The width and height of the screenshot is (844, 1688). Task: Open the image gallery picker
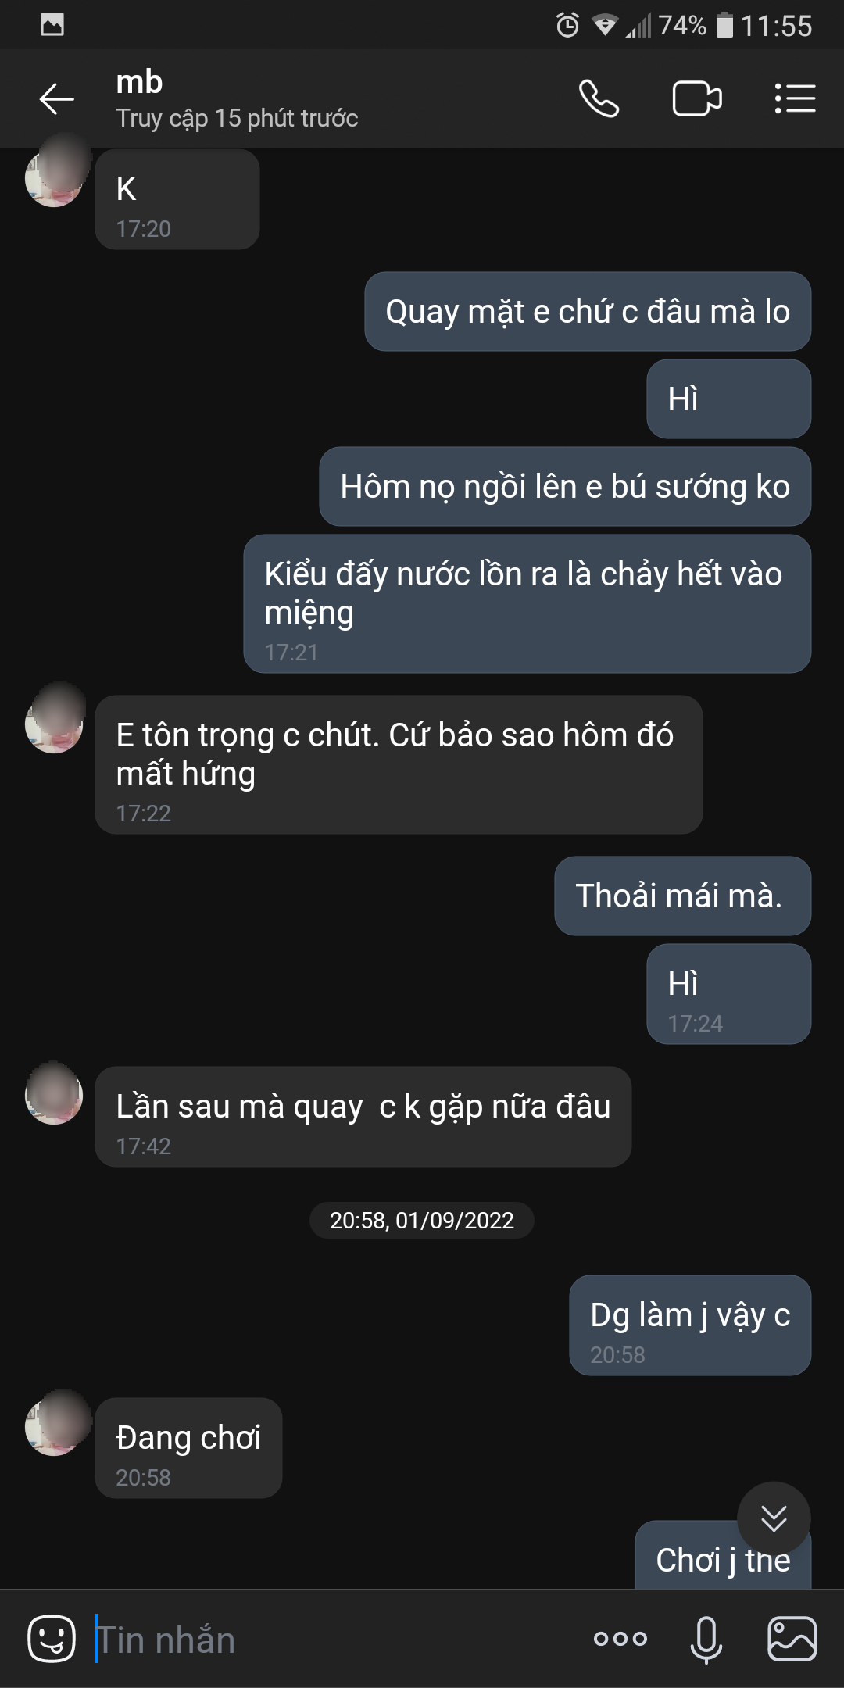792,1639
